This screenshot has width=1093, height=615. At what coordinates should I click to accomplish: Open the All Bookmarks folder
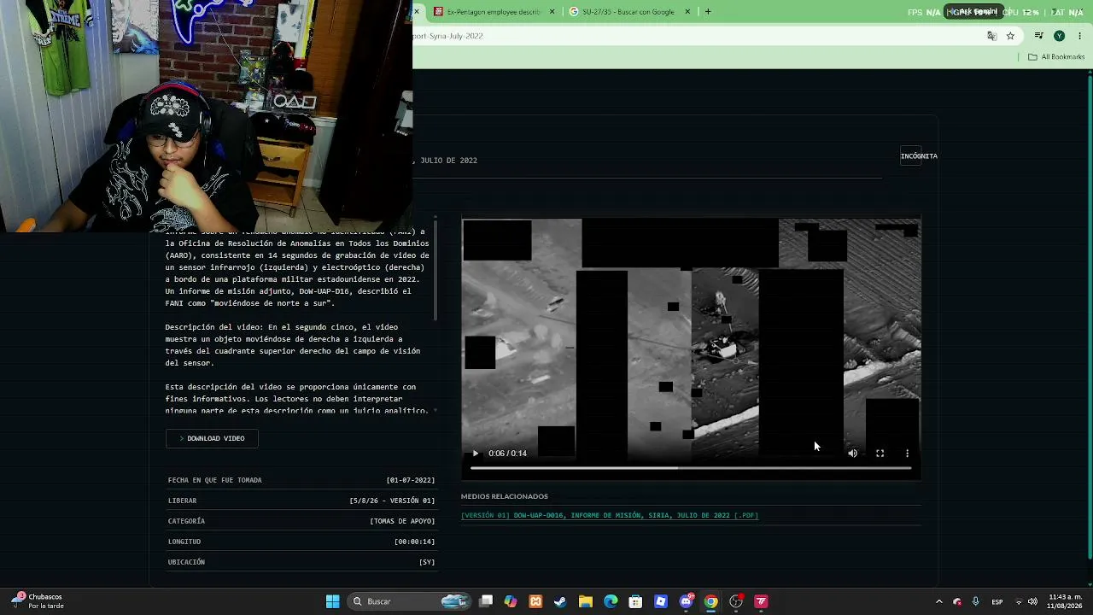pyautogui.click(x=1056, y=57)
